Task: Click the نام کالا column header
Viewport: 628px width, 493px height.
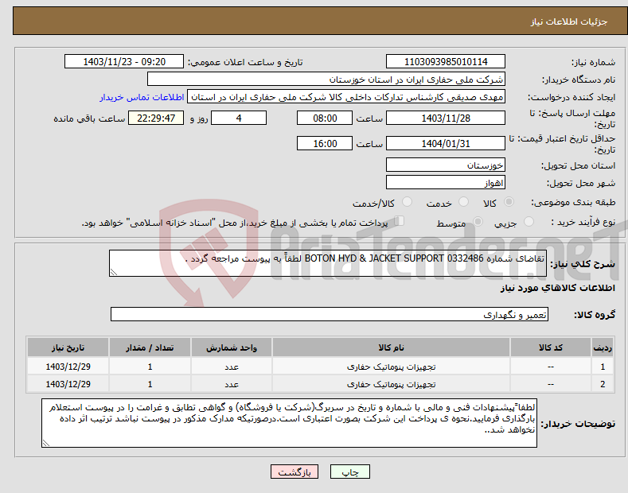Action: 391,347
